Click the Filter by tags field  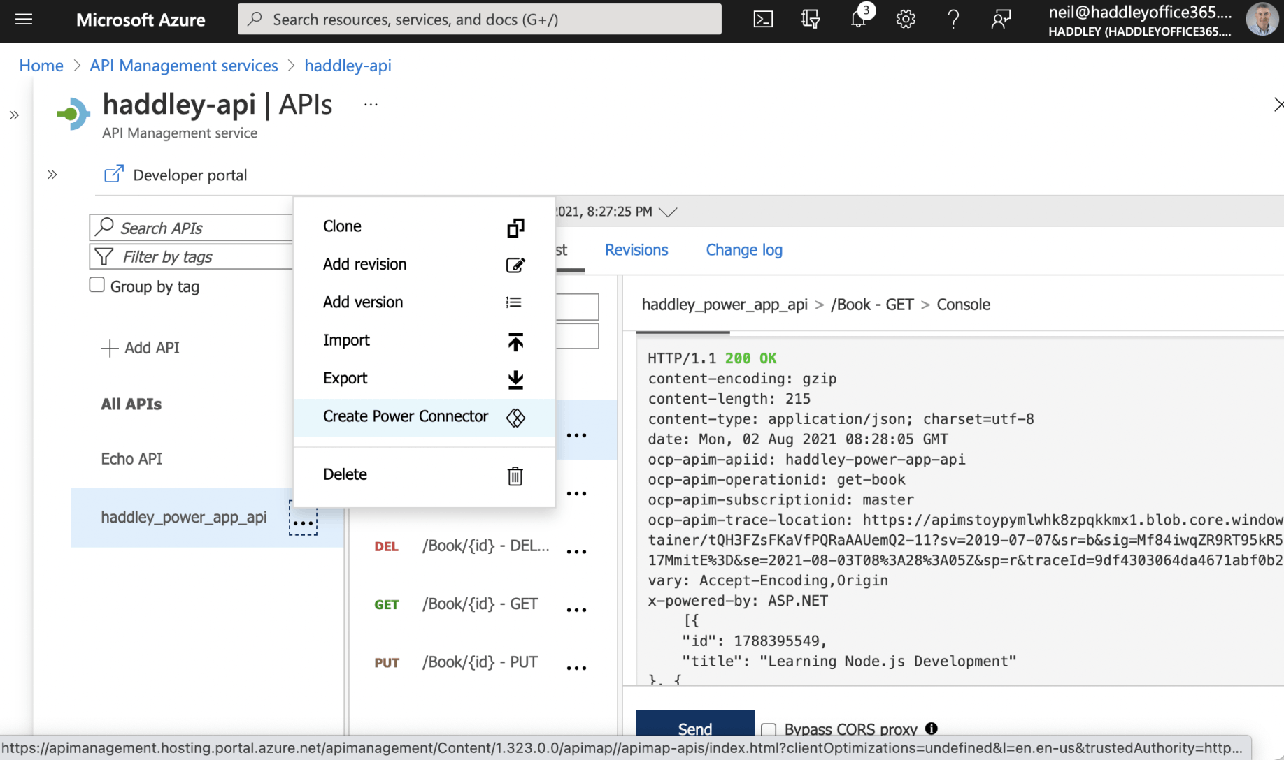coord(191,256)
